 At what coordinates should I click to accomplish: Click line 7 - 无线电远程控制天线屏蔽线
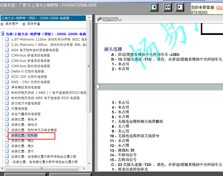click(137, 122)
